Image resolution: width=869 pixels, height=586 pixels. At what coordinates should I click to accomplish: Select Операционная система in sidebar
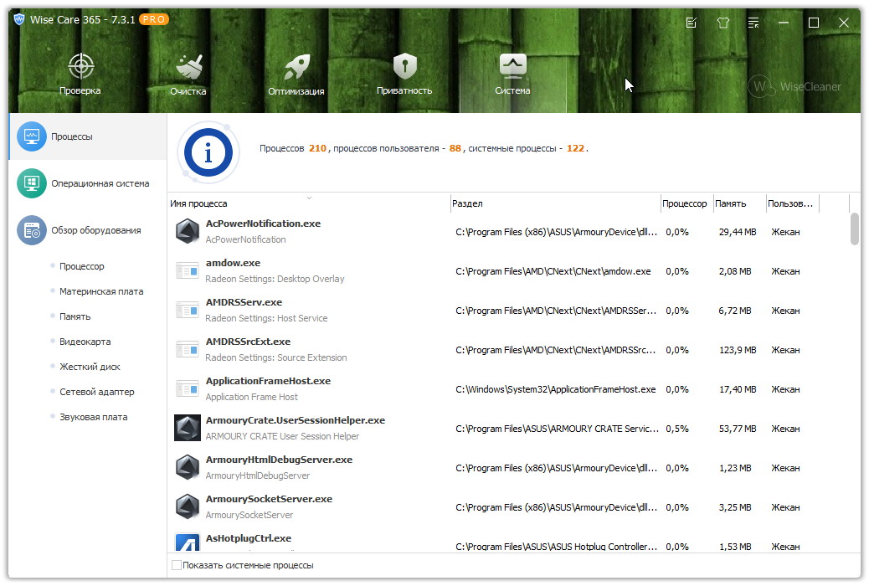click(100, 183)
